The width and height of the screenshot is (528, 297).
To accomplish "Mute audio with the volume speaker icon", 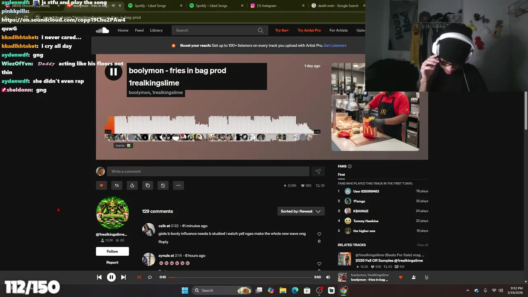I will pyautogui.click(x=328, y=277).
